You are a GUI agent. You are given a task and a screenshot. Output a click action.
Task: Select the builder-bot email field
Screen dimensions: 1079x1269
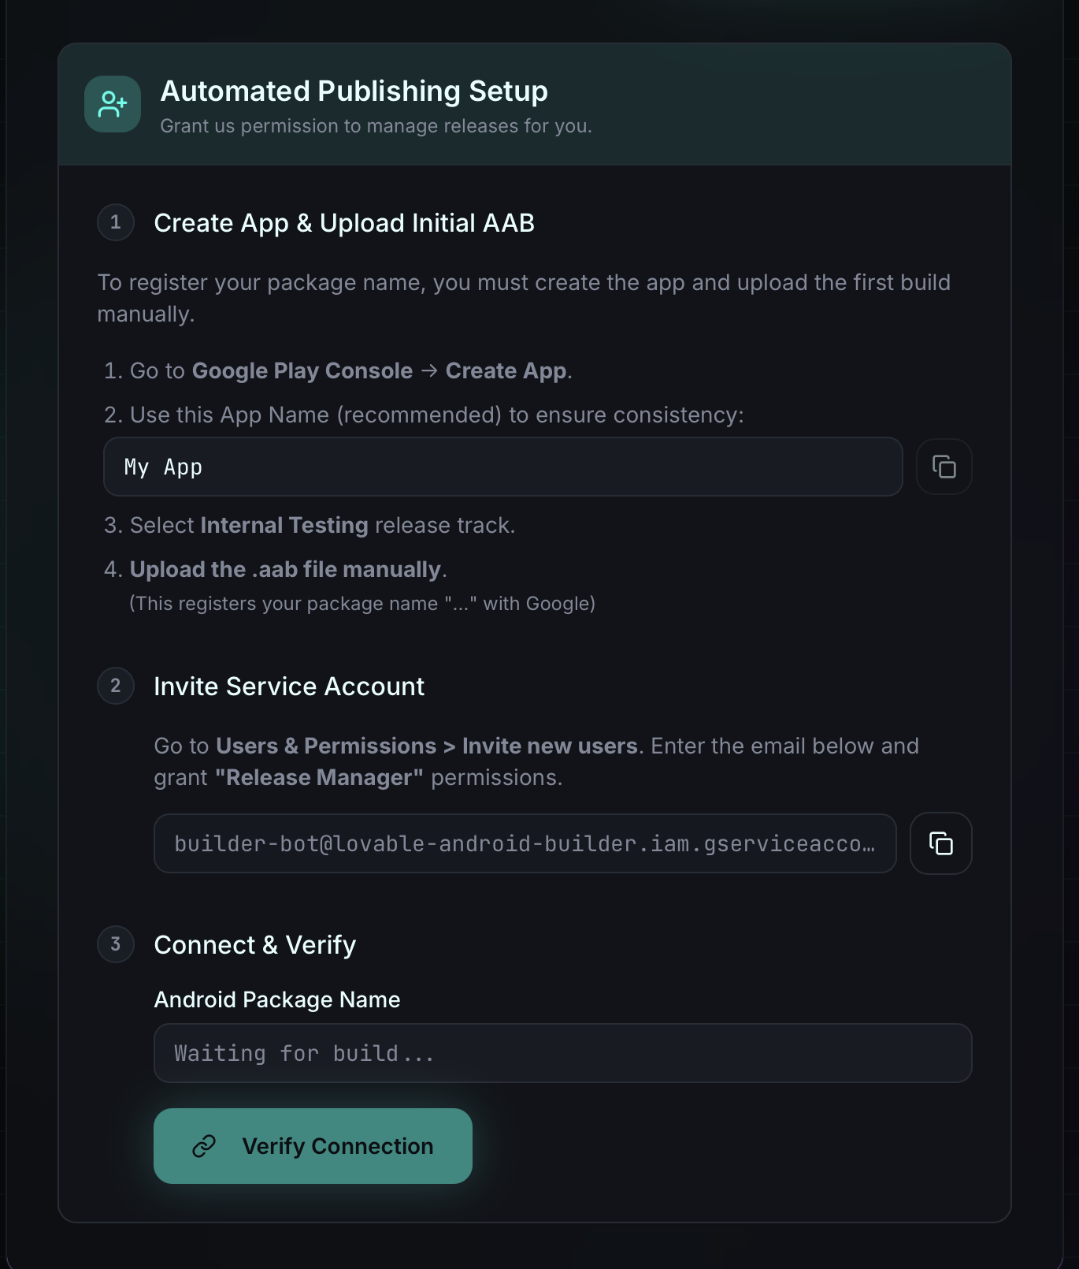(x=525, y=843)
